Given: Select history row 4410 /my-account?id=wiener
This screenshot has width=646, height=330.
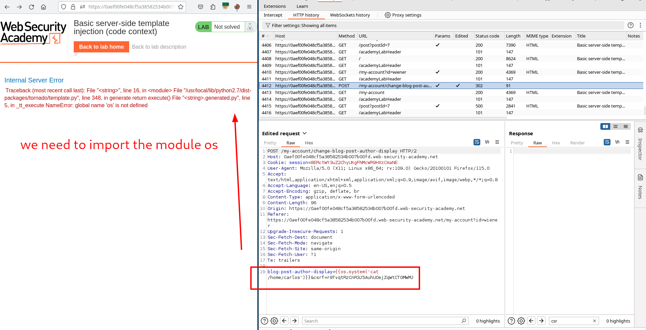Looking at the screenshot, I should pyautogui.click(x=451, y=72).
